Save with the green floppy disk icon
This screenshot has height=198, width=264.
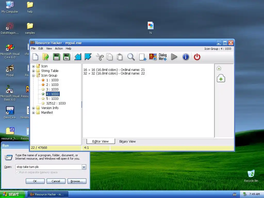pyautogui.click(x=56, y=57)
